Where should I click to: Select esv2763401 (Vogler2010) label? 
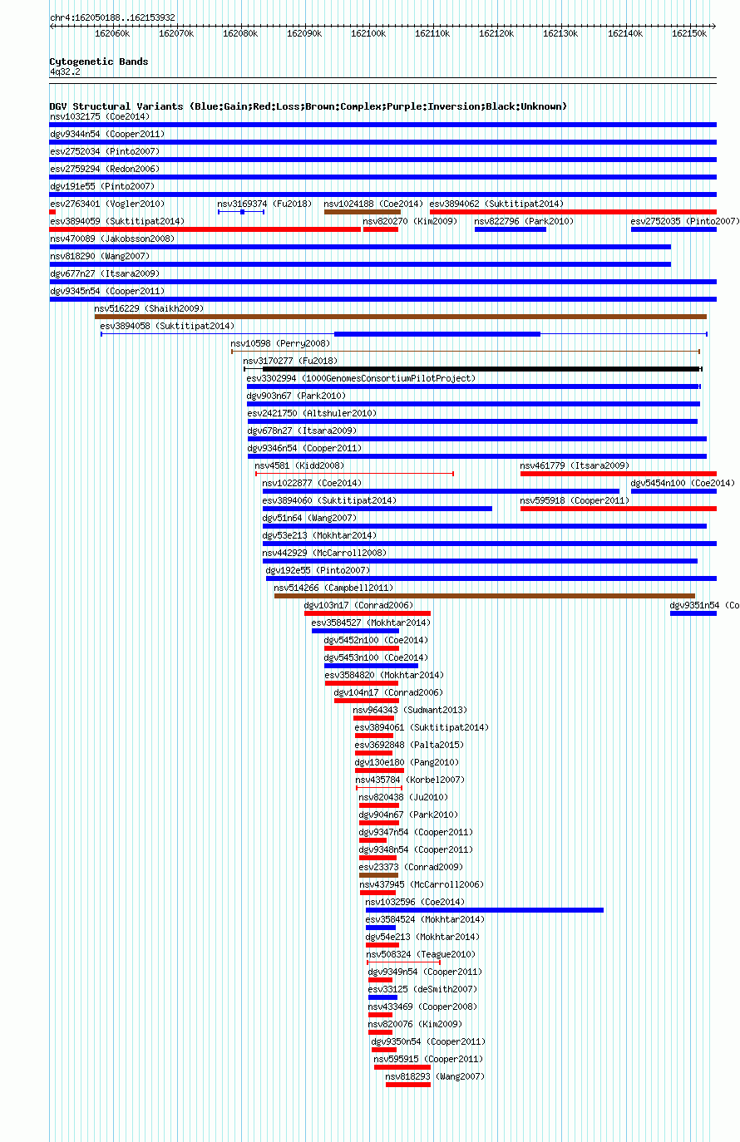107,204
